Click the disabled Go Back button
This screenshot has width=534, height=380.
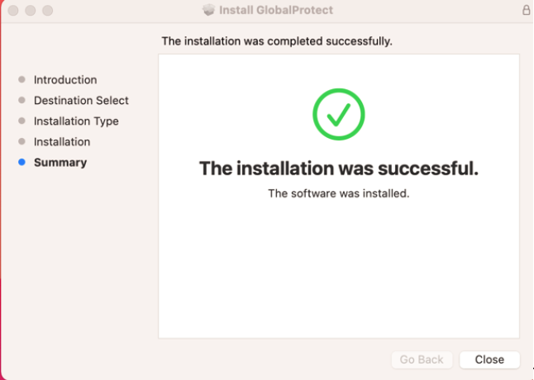[422, 359]
